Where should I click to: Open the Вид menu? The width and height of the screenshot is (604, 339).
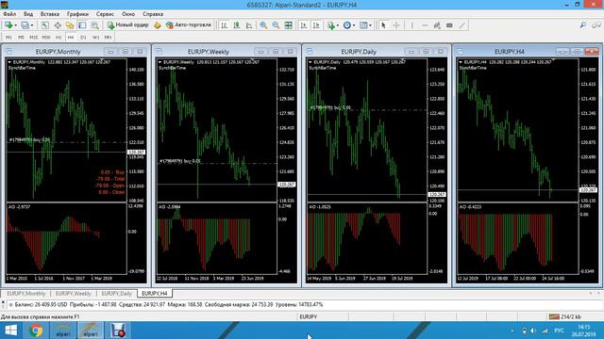(28, 14)
